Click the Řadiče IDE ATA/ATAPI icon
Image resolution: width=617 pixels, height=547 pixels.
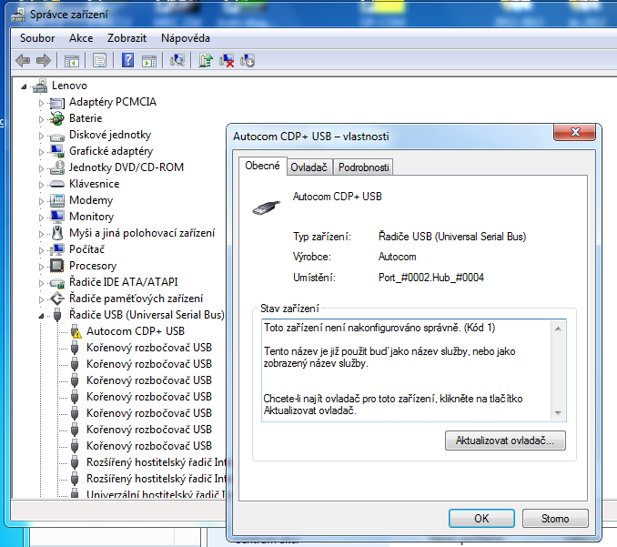(57, 282)
